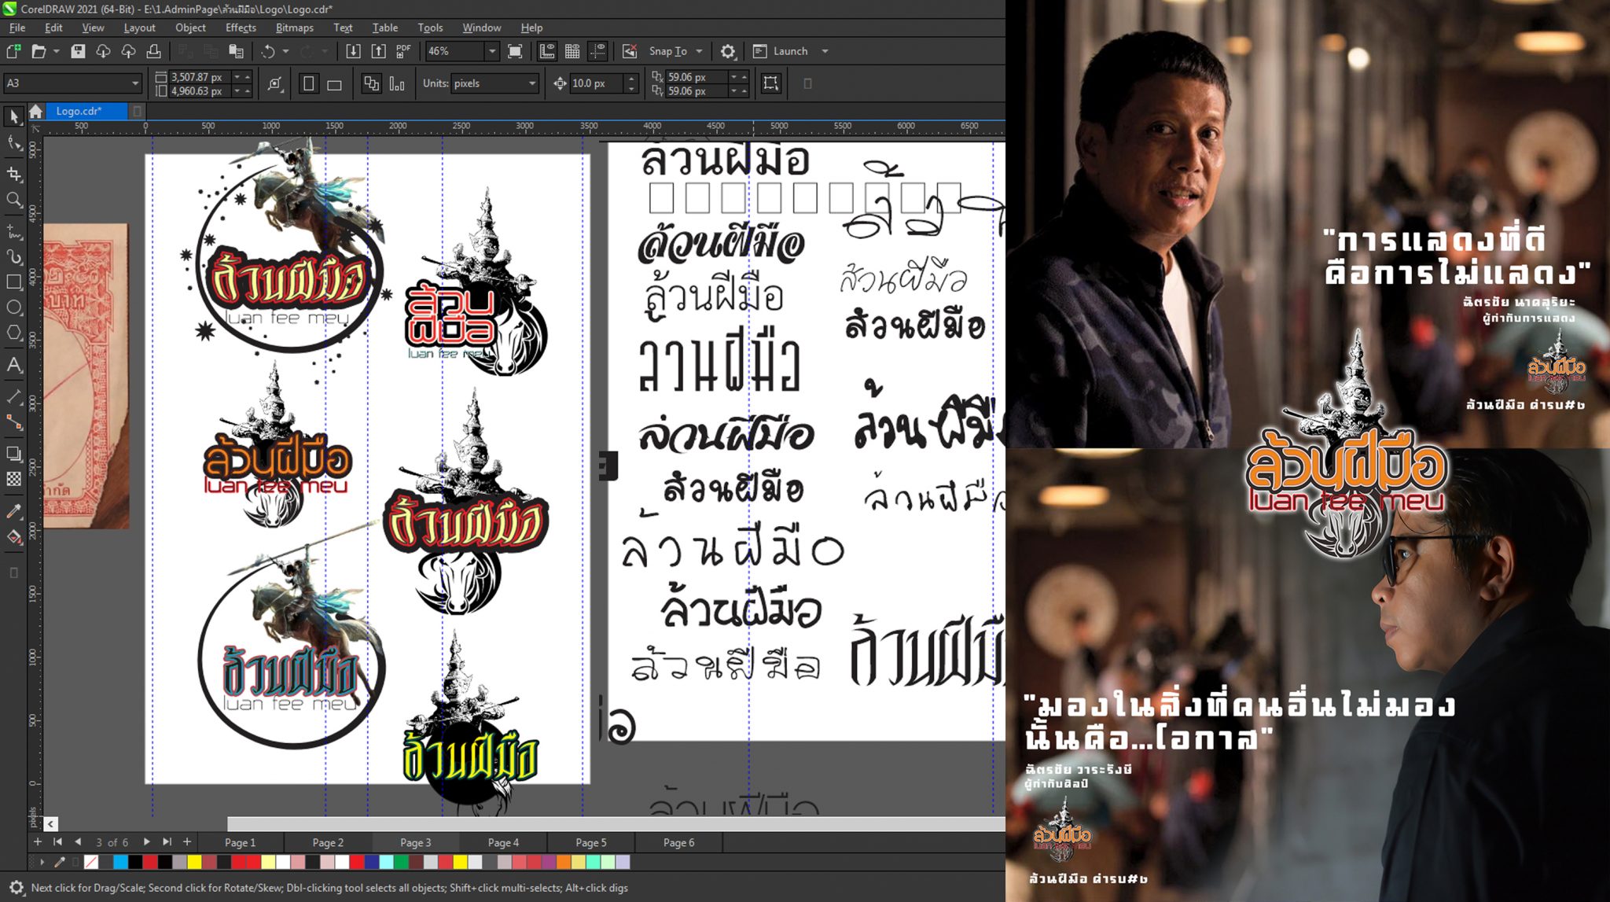Toggle Show rulers button

(547, 51)
